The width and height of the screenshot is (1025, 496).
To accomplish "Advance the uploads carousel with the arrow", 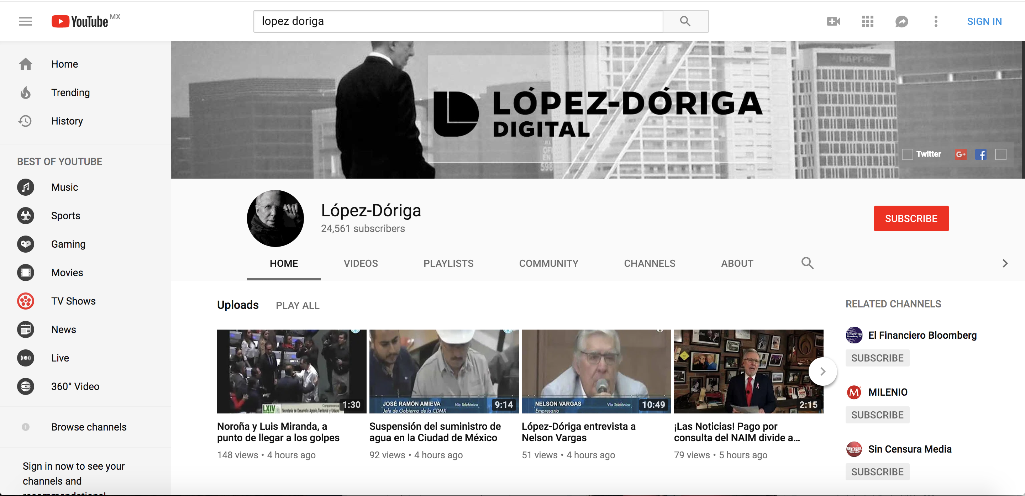I will 823,371.
